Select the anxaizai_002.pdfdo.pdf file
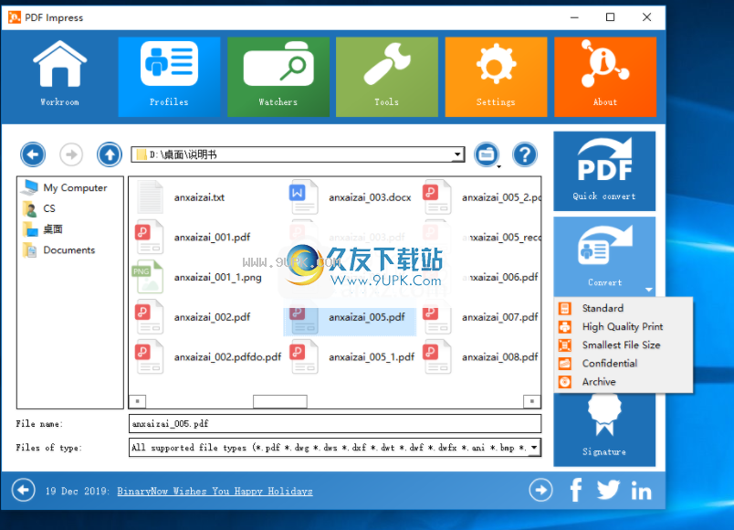This screenshot has height=530, width=734. point(208,357)
